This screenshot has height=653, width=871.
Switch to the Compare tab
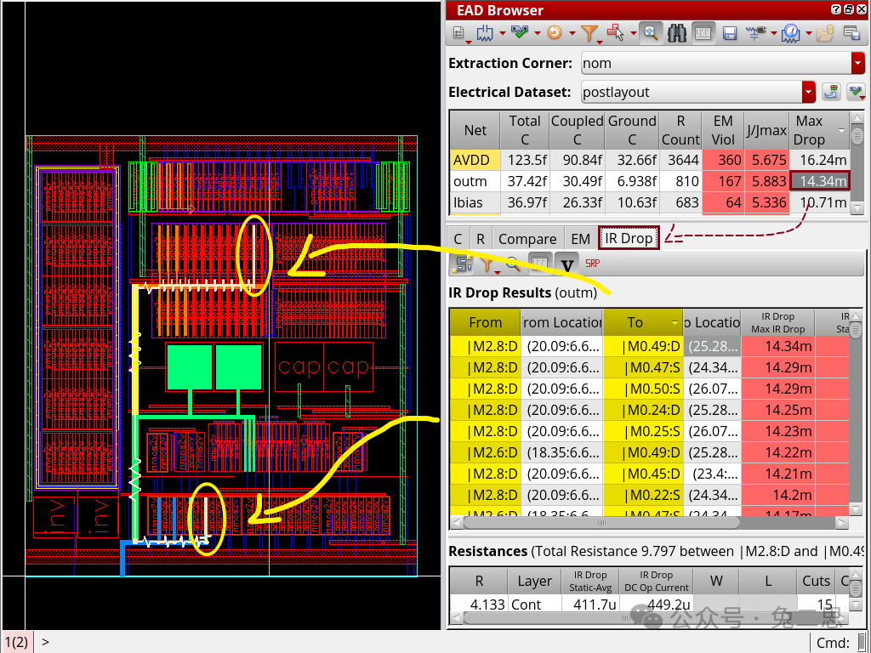[527, 239]
